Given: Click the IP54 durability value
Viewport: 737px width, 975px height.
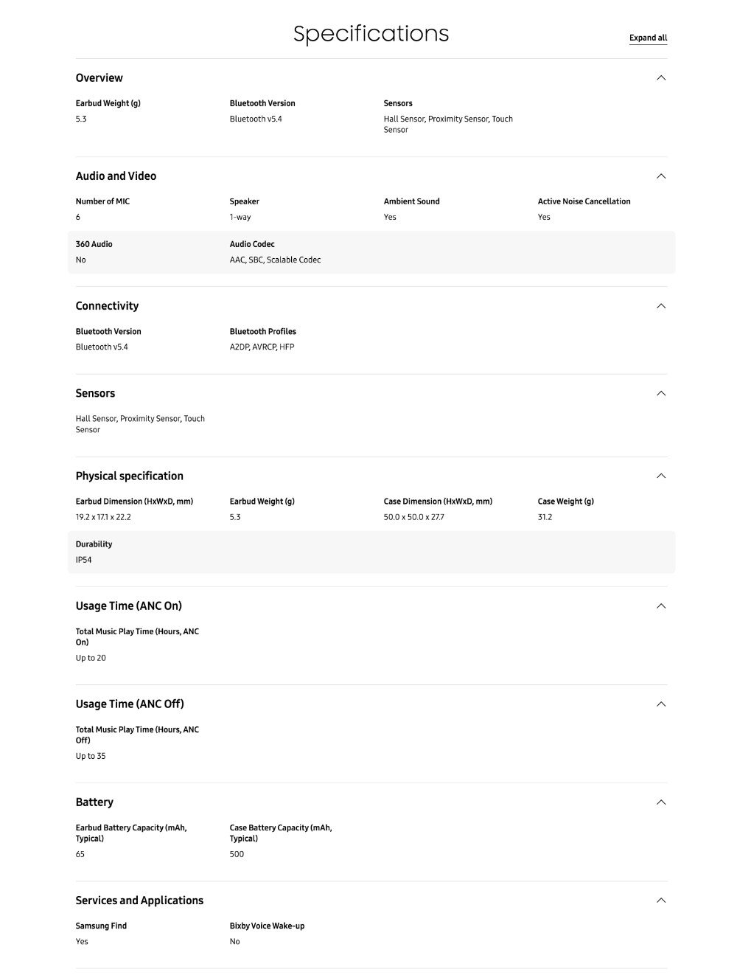Looking at the screenshot, I should (x=84, y=560).
